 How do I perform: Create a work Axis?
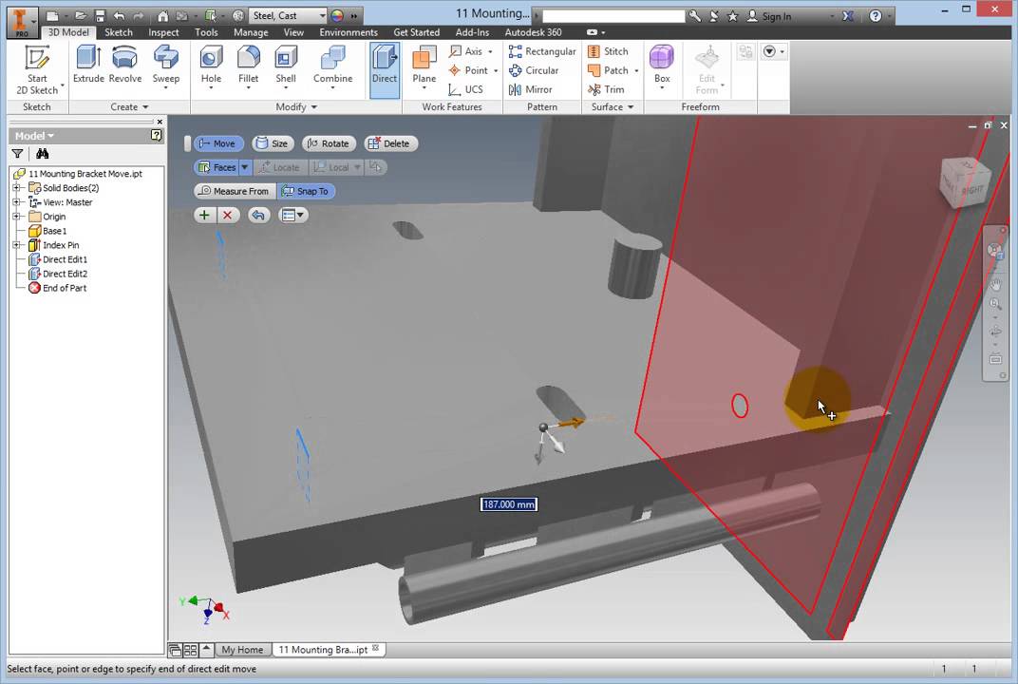pyautogui.click(x=470, y=51)
